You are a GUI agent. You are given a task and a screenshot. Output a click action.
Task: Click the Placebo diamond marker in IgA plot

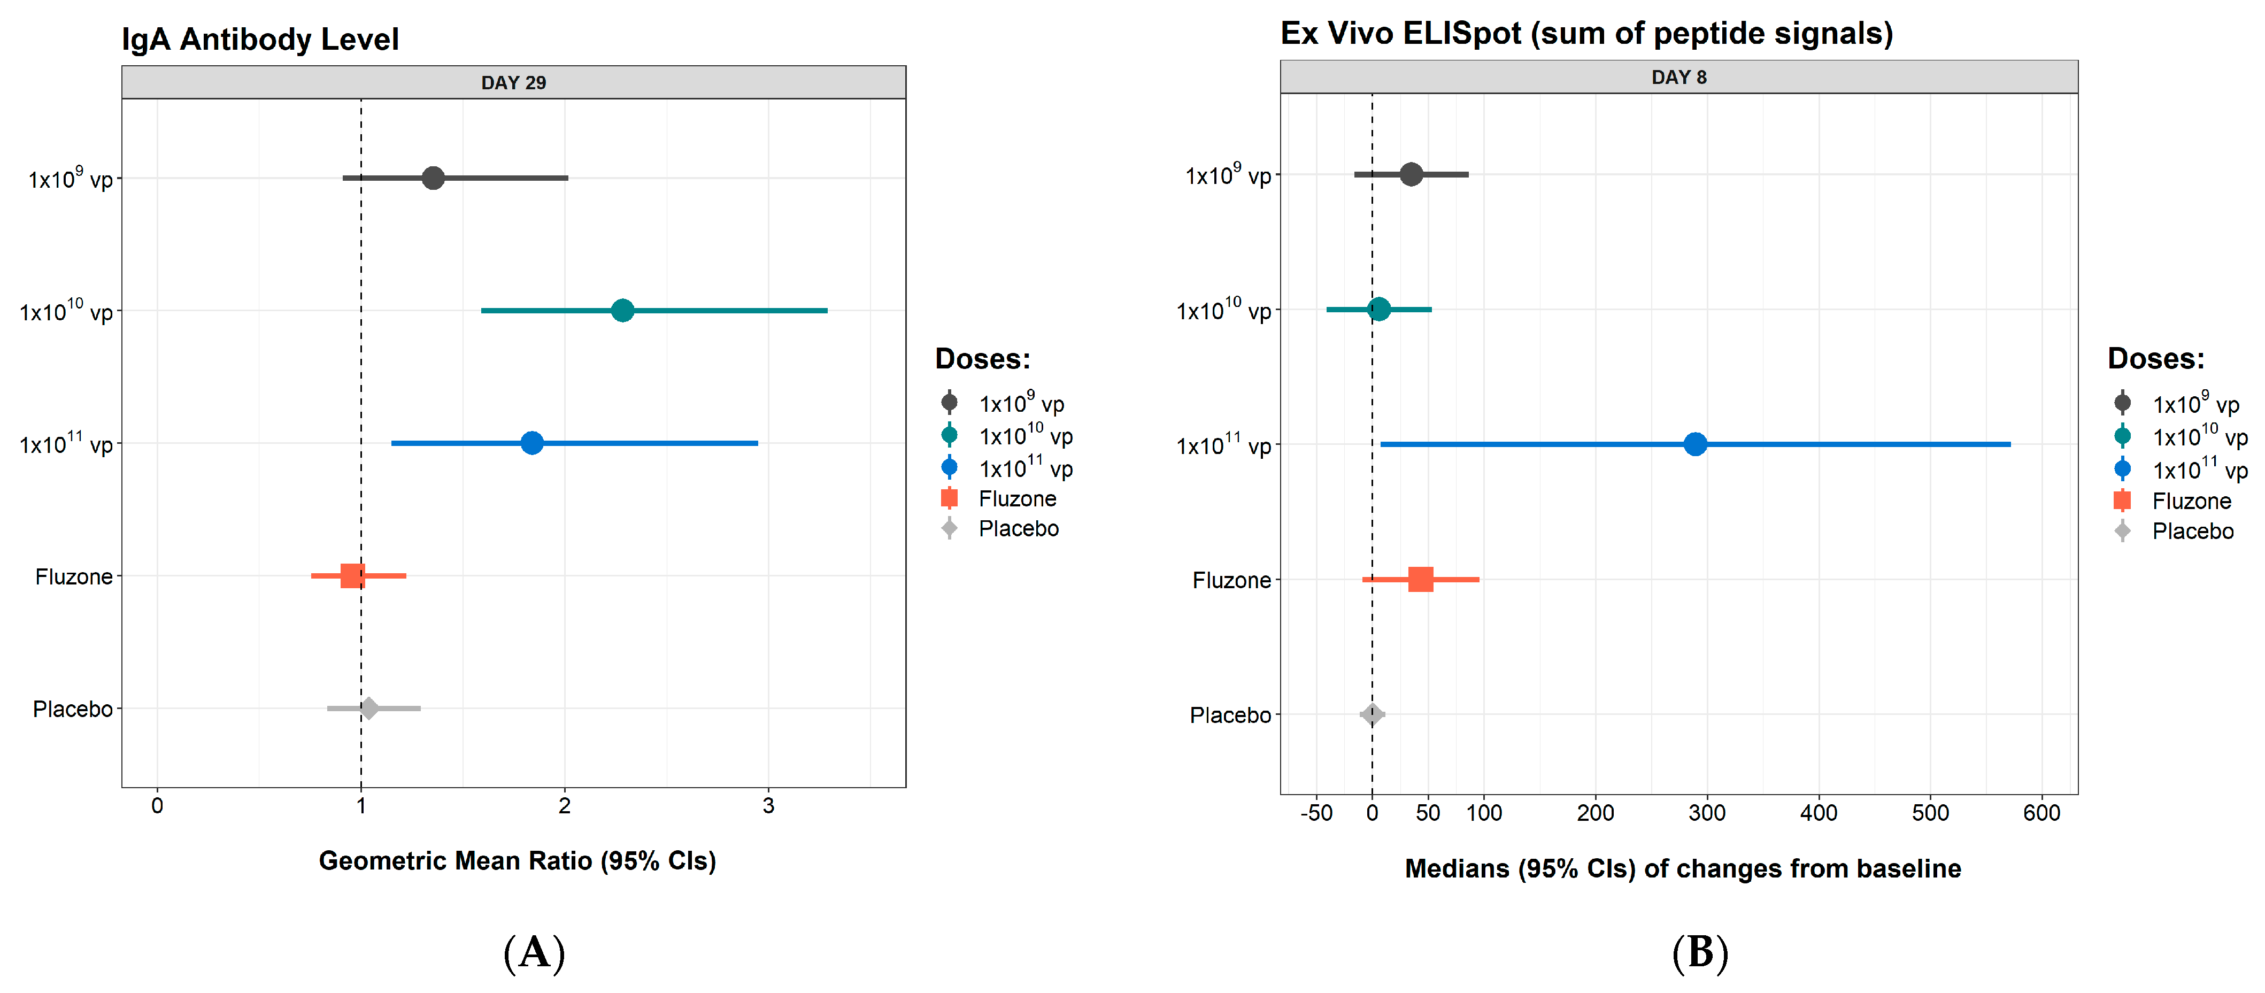(369, 708)
